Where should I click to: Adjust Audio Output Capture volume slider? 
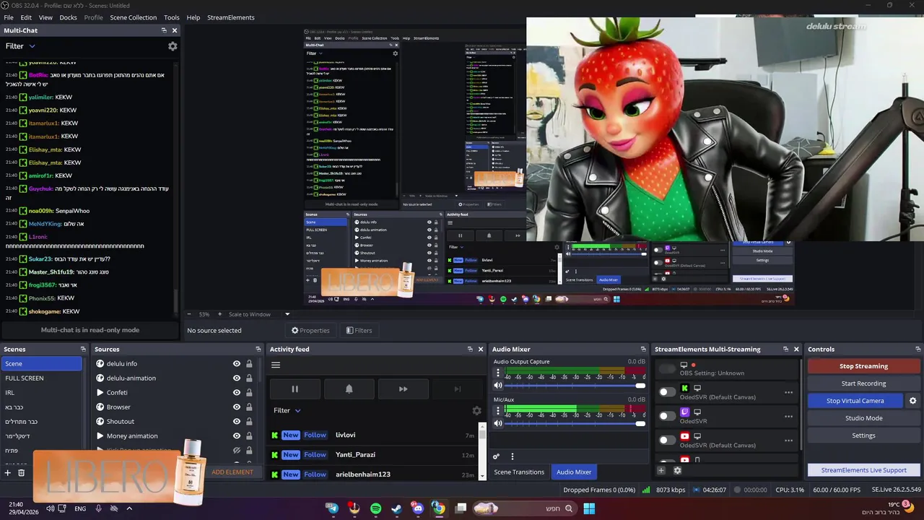point(574,386)
